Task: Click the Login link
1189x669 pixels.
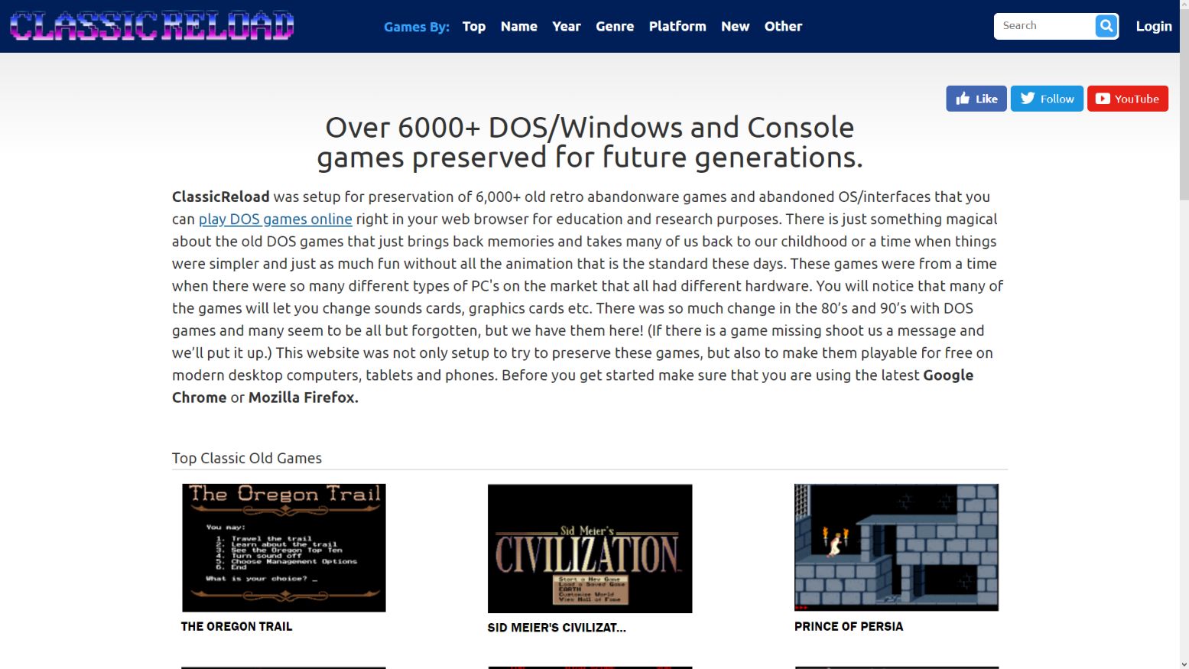Action: 1153,26
